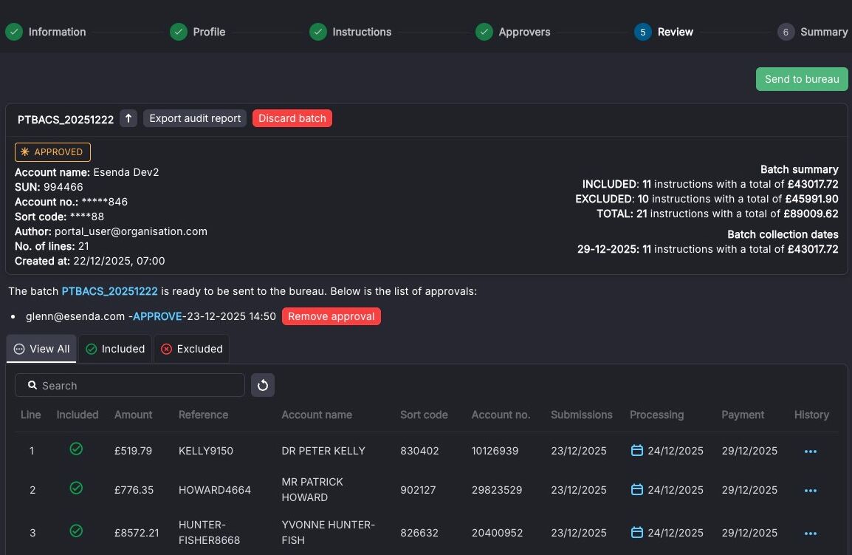Click the Approvers step label
This screenshot has height=555, width=852.
[x=524, y=32]
